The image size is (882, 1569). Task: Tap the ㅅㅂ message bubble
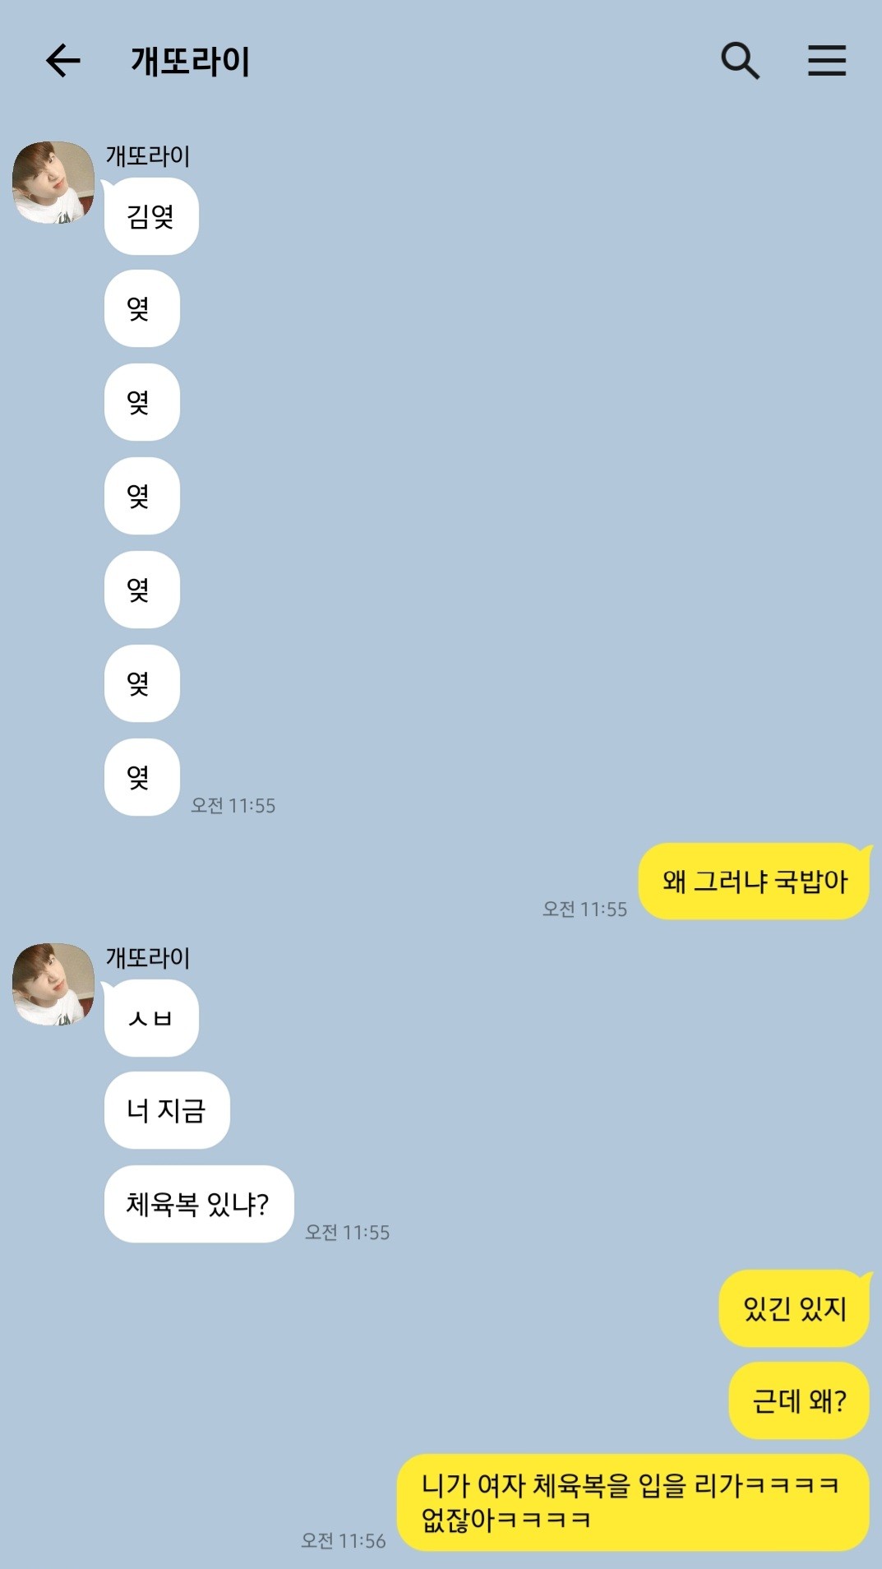point(151,1018)
